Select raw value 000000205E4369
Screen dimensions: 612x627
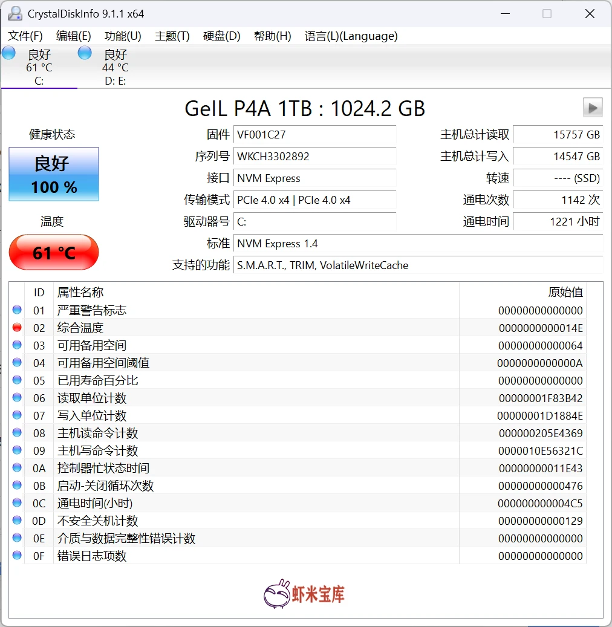point(541,433)
